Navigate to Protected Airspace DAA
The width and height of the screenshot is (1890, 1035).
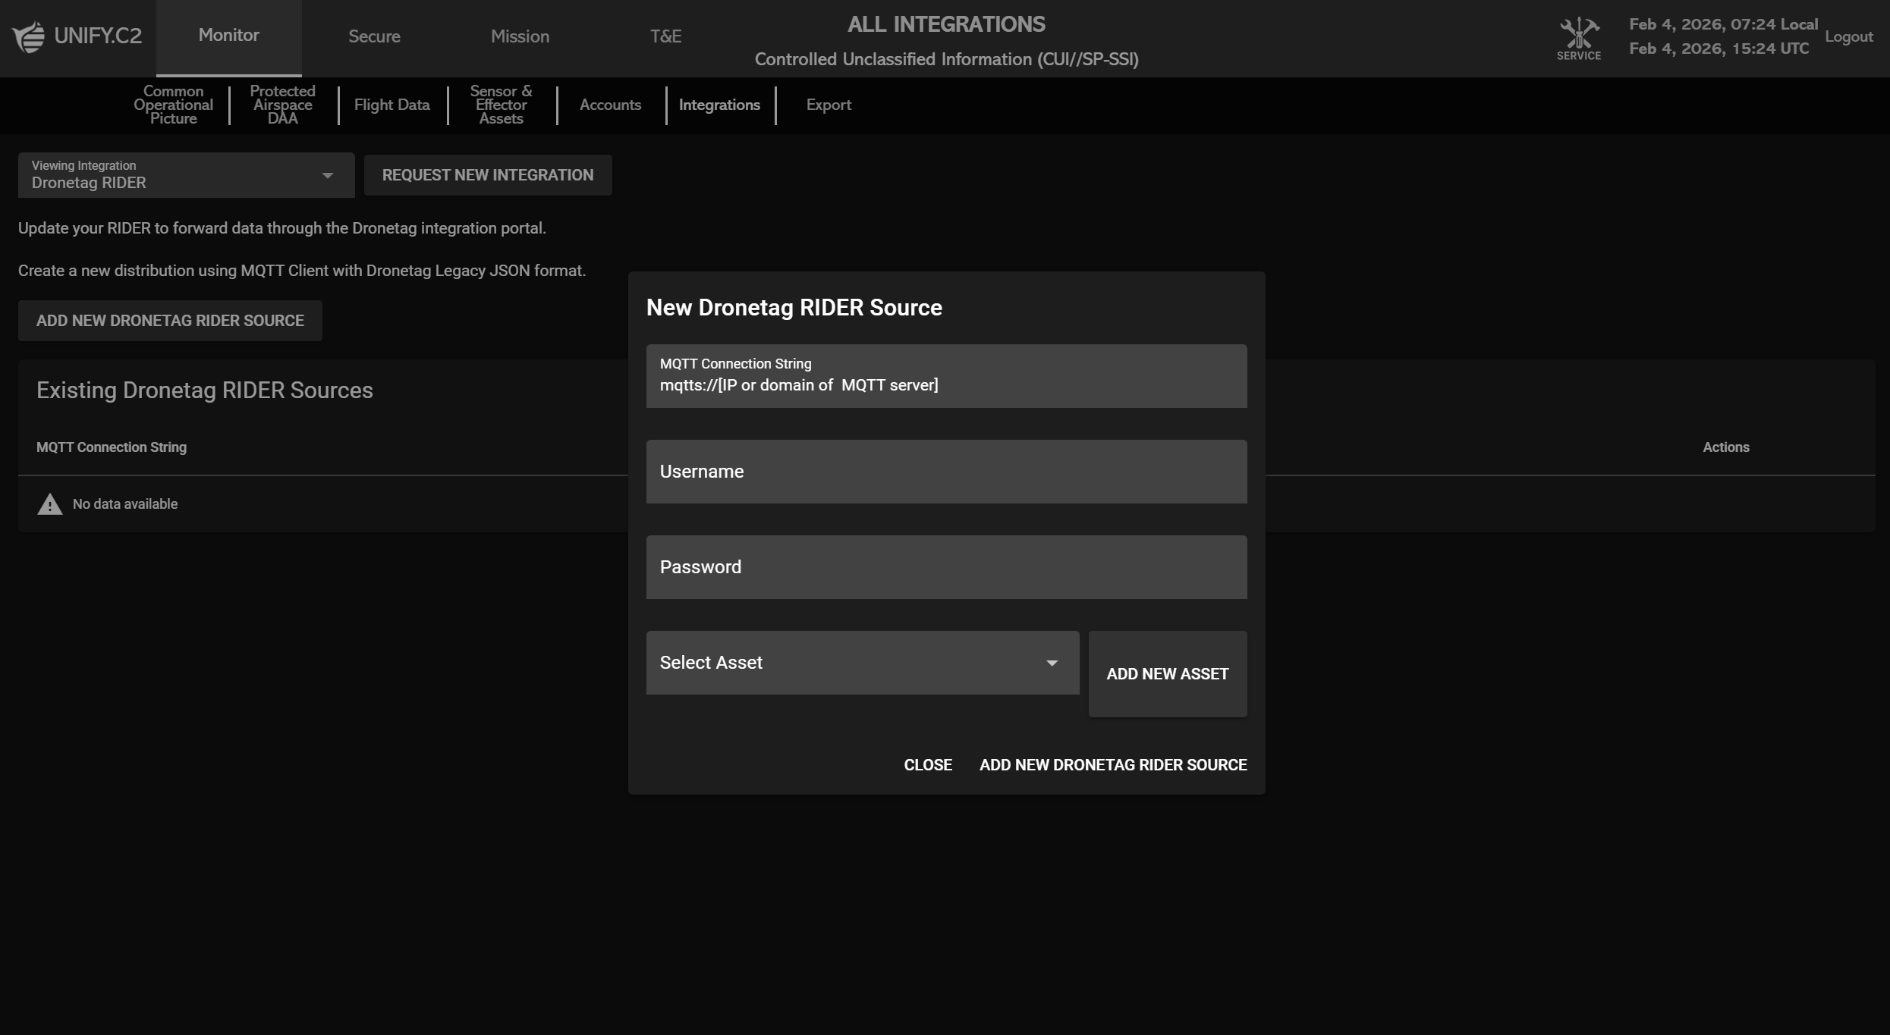282,105
